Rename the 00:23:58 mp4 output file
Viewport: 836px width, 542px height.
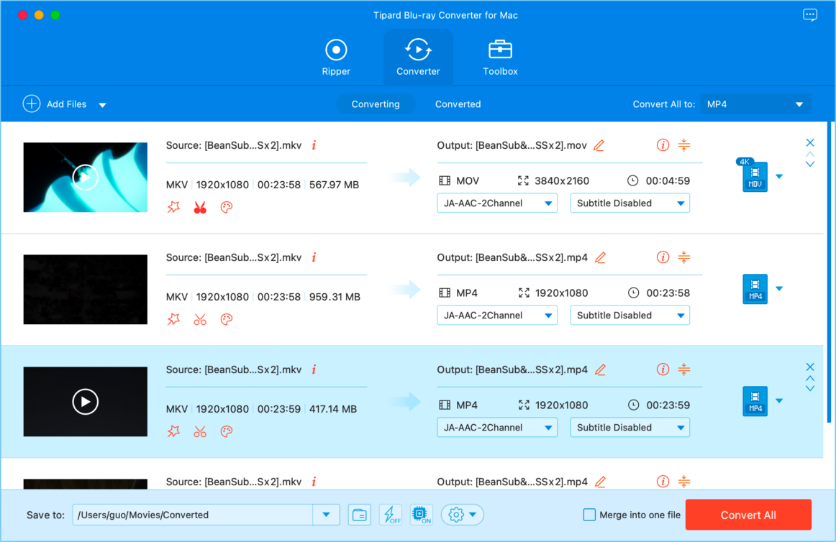tap(600, 257)
